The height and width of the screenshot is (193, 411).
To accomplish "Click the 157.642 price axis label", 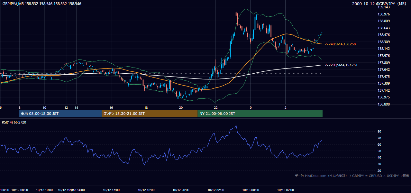I will point(384,69).
